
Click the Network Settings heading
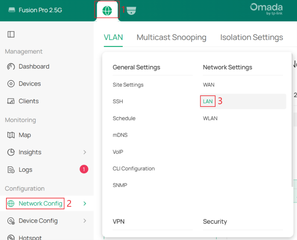tap(227, 67)
